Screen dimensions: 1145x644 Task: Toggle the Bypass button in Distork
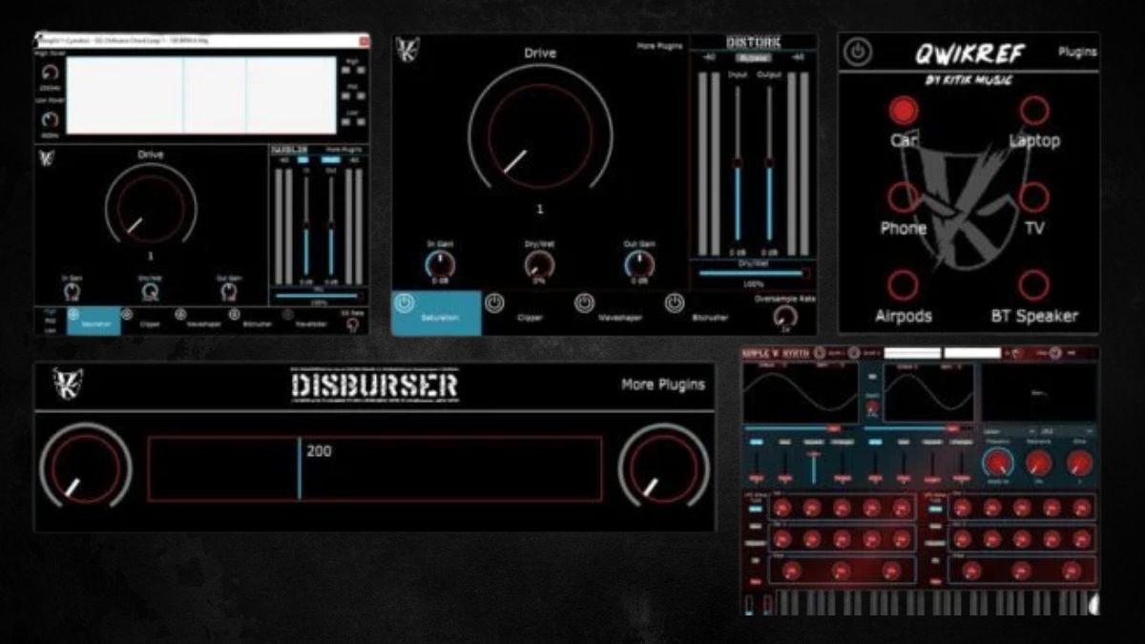(753, 57)
